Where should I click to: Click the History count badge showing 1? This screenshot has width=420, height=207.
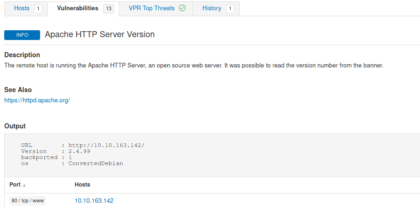pyautogui.click(x=230, y=9)
